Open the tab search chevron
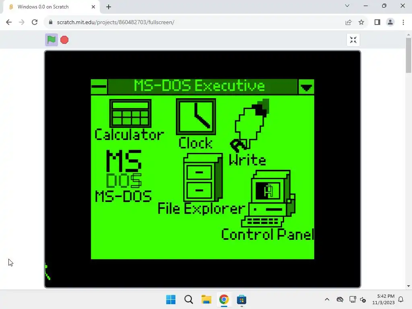The image size is (412, 309). point(347,6)
